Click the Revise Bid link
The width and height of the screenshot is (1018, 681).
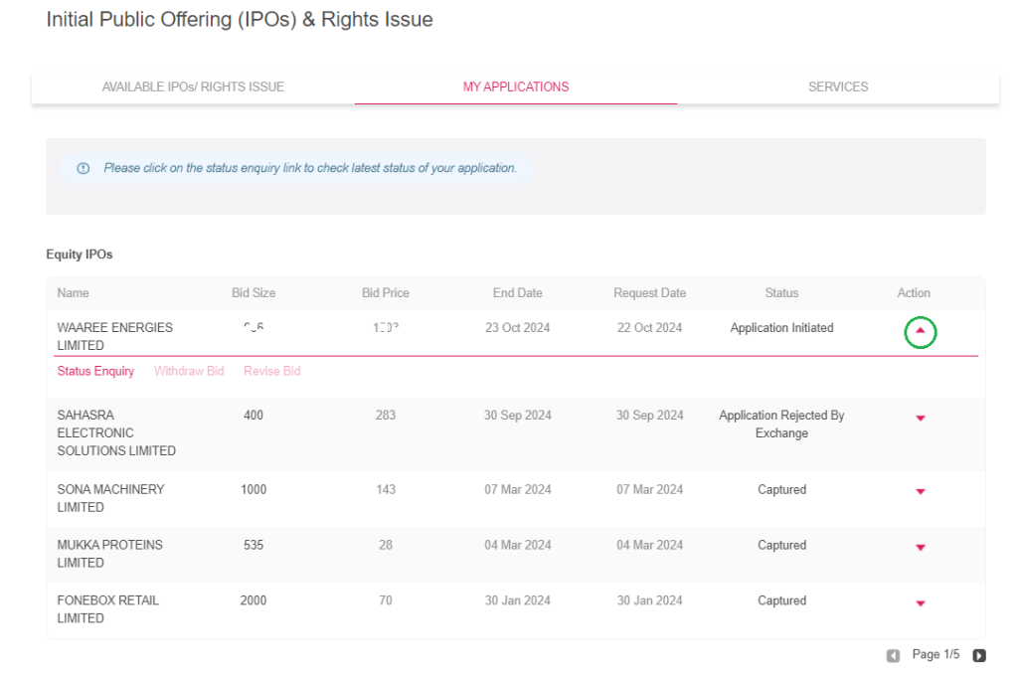pyautogui.click(x=271, y=371)
